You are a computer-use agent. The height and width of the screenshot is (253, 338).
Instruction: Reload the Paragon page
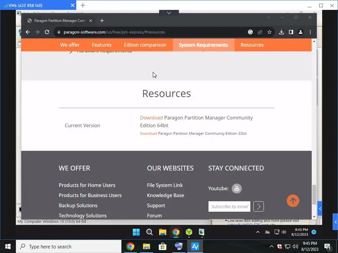coord(47,32)
